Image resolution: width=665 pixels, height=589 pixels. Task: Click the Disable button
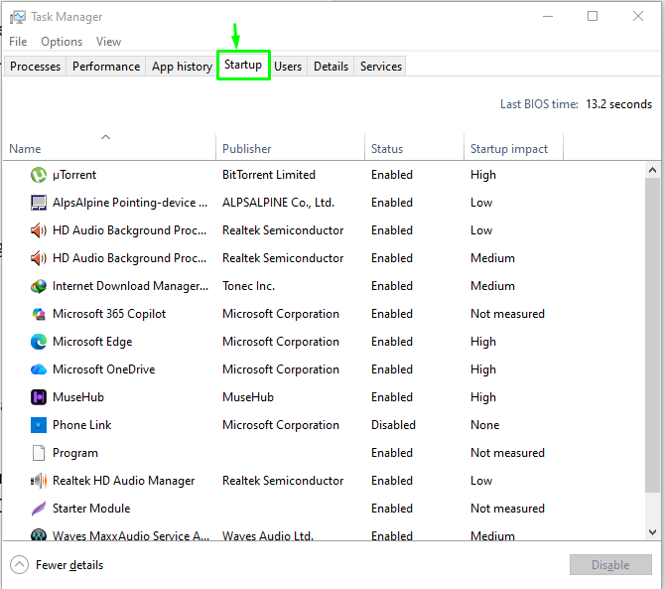pyautogui.click(x=610, y=565)
